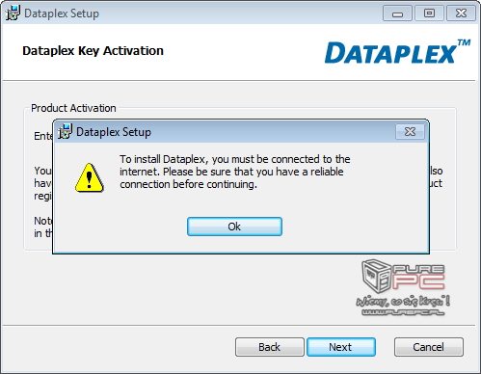The width and height of the screenshot is (481, 374).
Task: Maximize the main Dataplex Setup window
Action: pyautogui.click(x=429, y=13)
